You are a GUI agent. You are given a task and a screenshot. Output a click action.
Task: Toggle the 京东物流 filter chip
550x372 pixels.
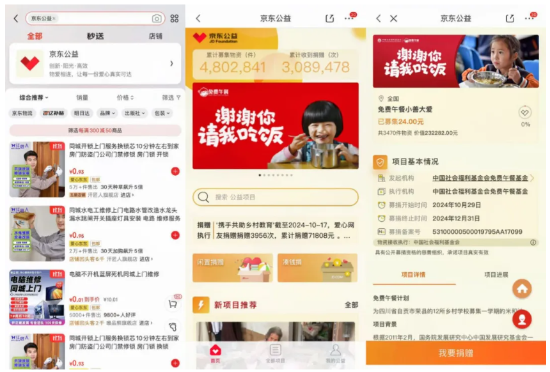22,113
